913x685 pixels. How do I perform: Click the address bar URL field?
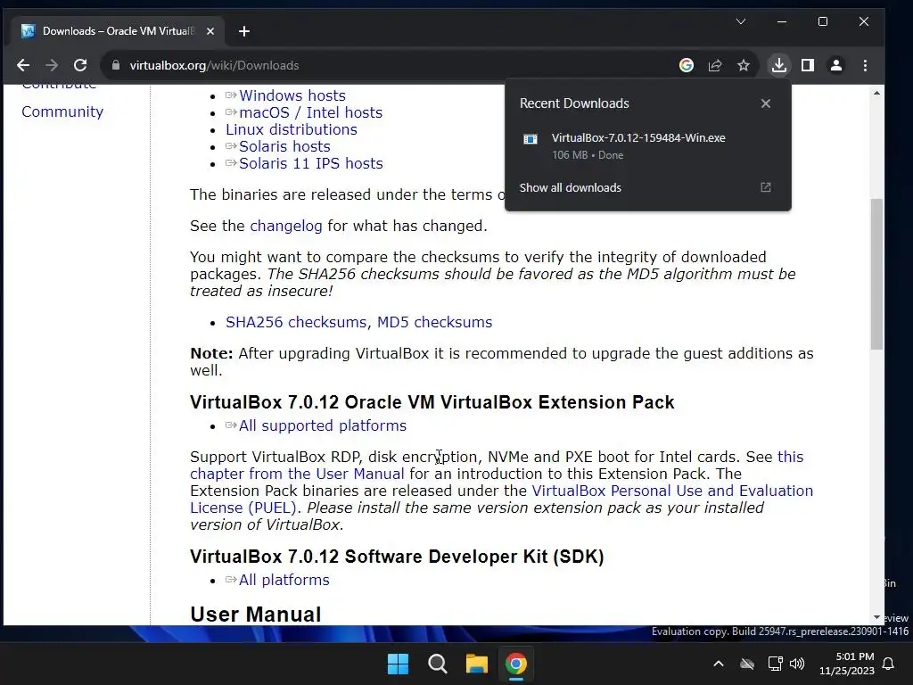click(384, 65)
